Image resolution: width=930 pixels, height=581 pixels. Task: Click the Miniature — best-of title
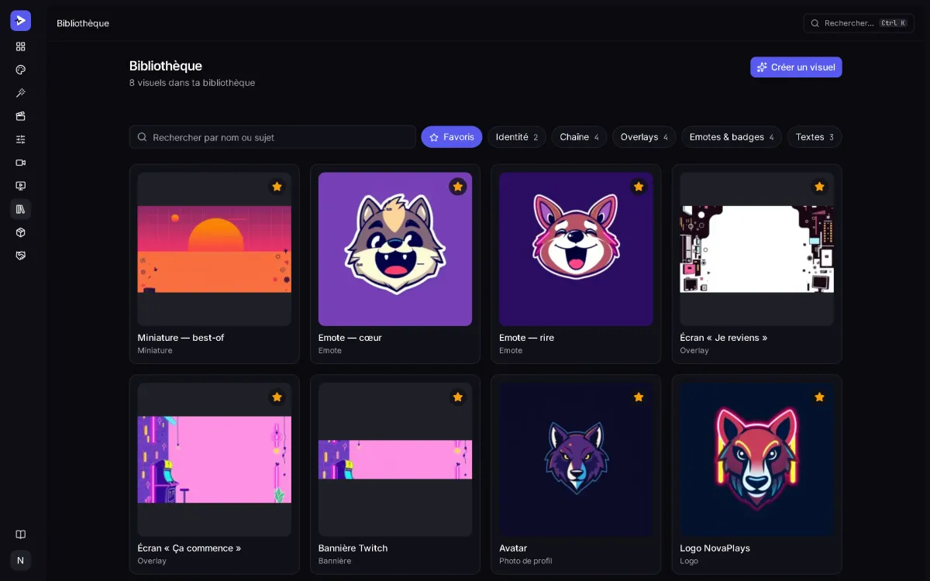click(181, 338)
